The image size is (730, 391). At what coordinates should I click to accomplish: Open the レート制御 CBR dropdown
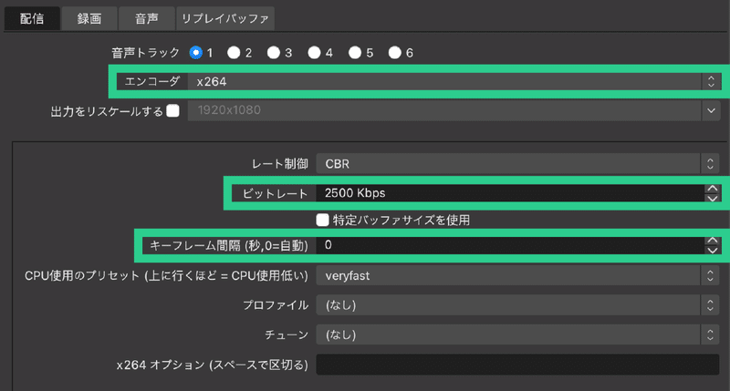click(x=517, y=164)
